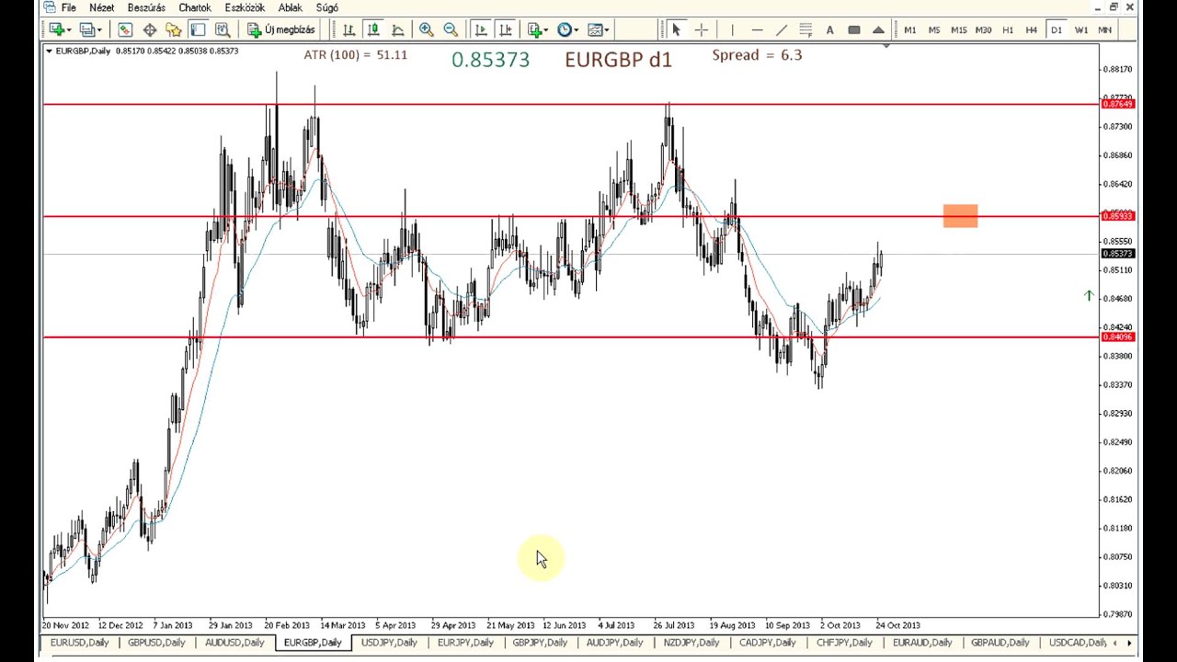Open the Nézet menu

click(x=101, y=7)
